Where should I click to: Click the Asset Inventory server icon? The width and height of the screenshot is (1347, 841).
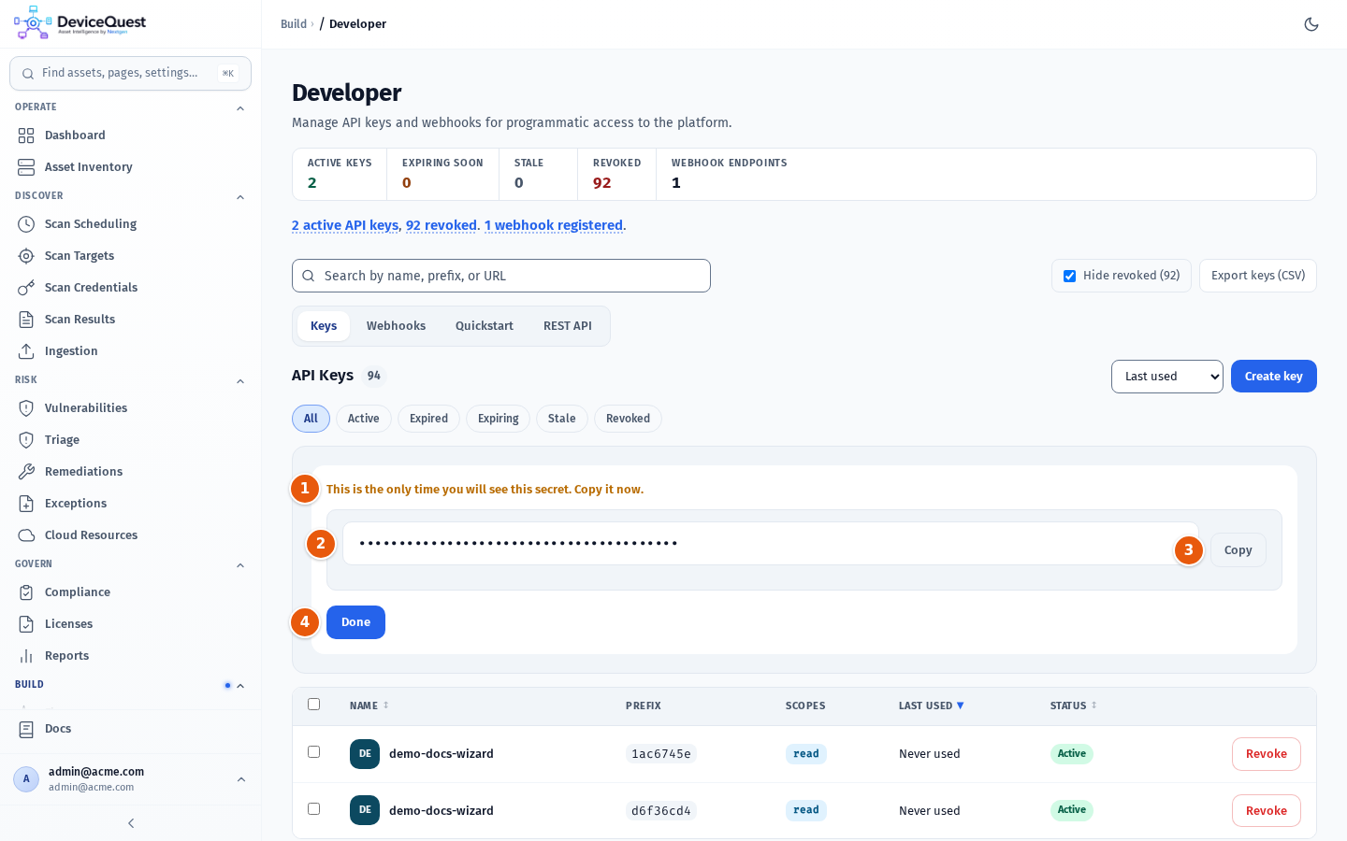pyautogui.click(x=26, y=167)
